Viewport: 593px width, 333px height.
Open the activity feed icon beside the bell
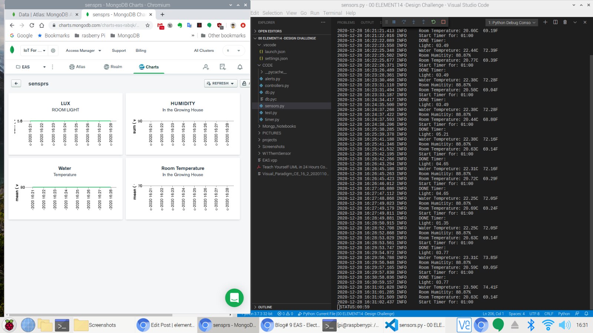[x=223, y=67]
